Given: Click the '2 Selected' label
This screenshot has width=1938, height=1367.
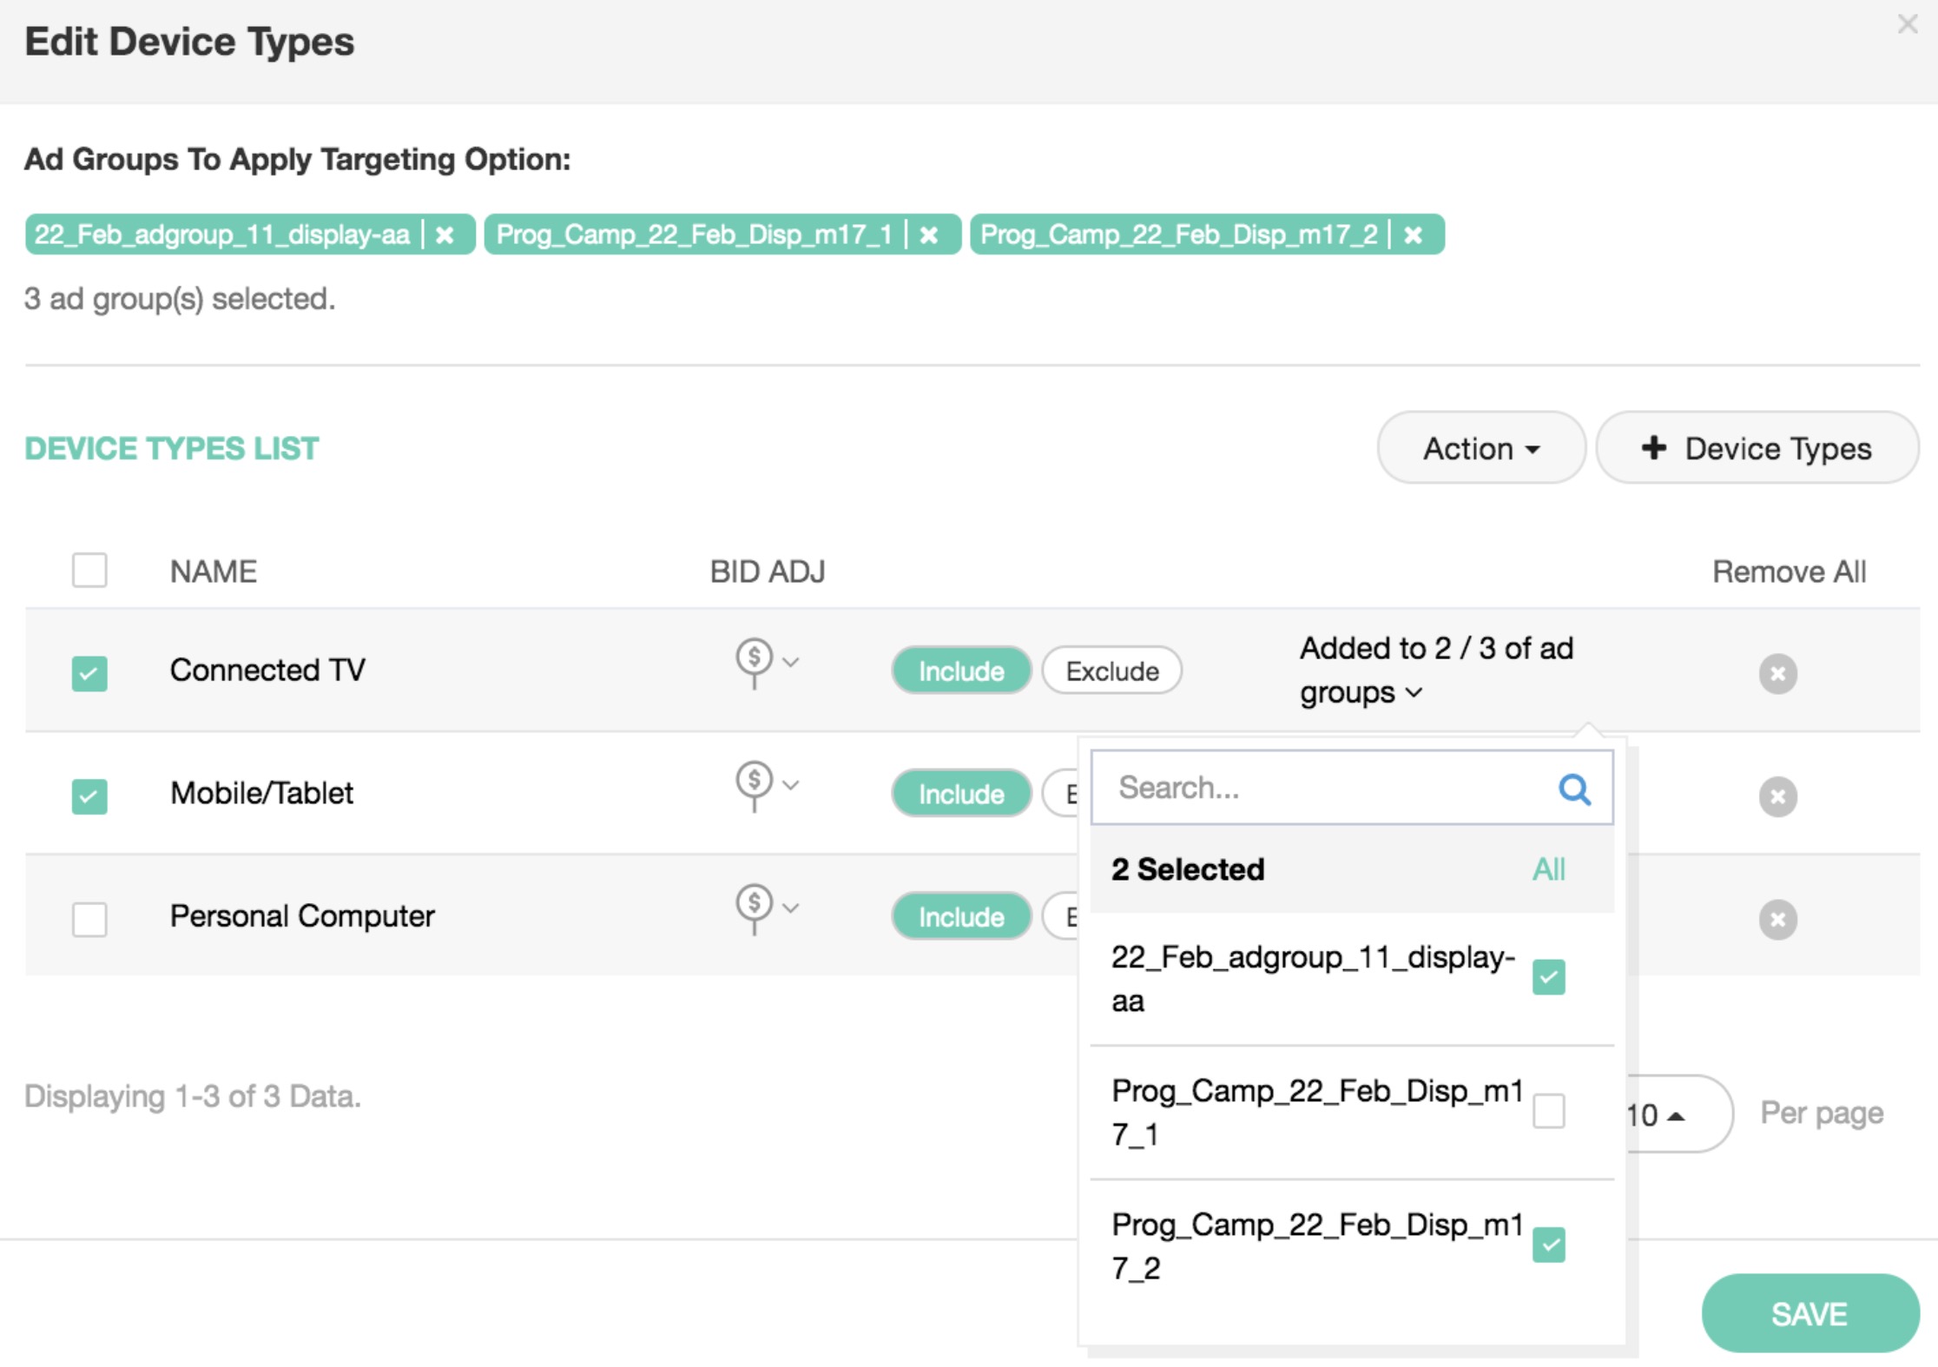Looking at the screenshot, I should [x=1188, y=869].
